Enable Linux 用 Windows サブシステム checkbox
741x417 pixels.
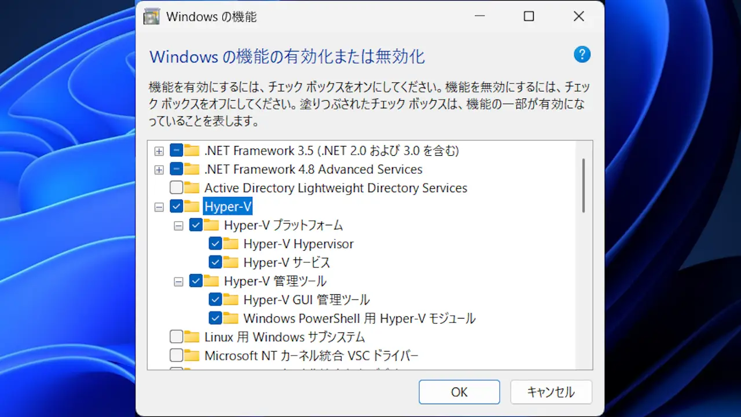(177, 336)
